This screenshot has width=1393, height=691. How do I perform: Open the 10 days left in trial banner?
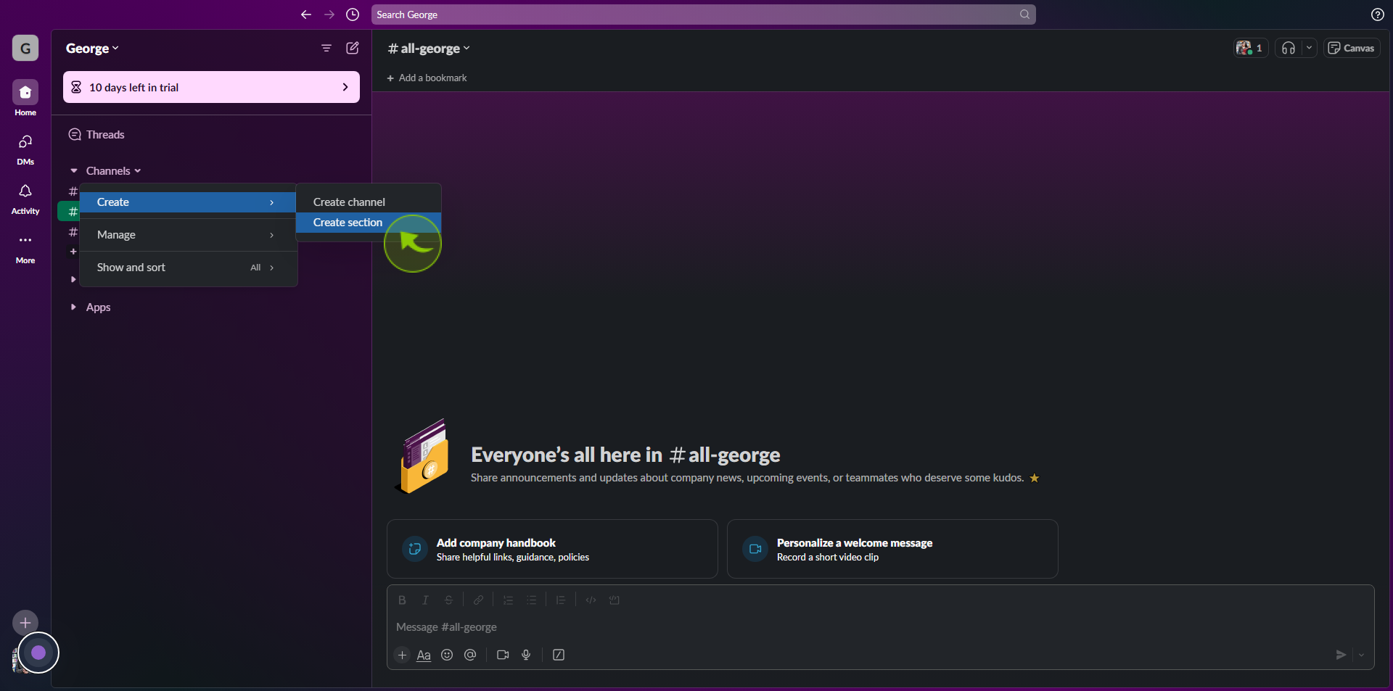pos(211,87)
